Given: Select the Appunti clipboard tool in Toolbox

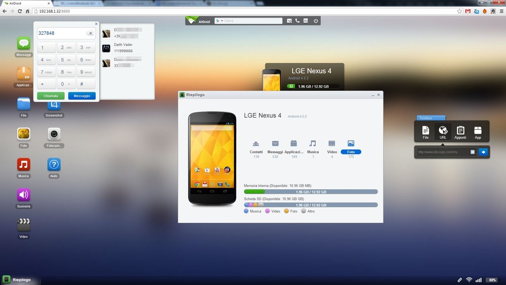Looking at the screenshot, I should click(x=460, y=132).
